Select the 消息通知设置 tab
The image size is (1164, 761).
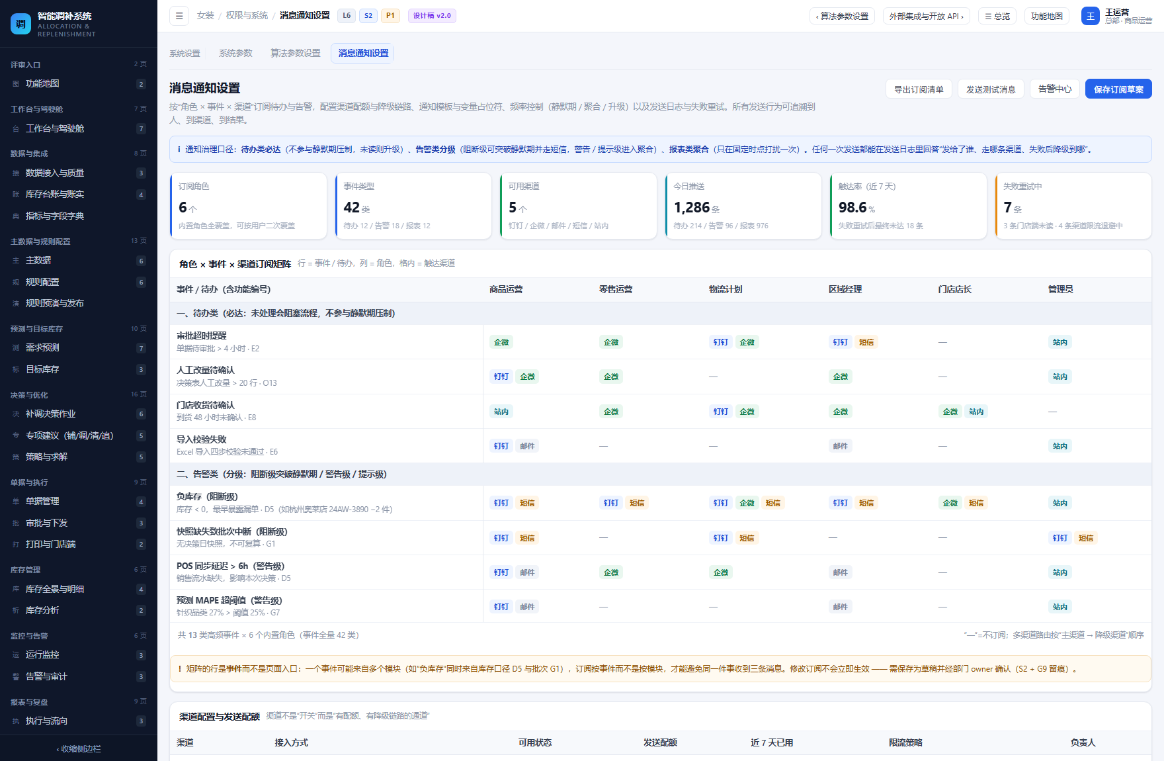click(362, 53)
